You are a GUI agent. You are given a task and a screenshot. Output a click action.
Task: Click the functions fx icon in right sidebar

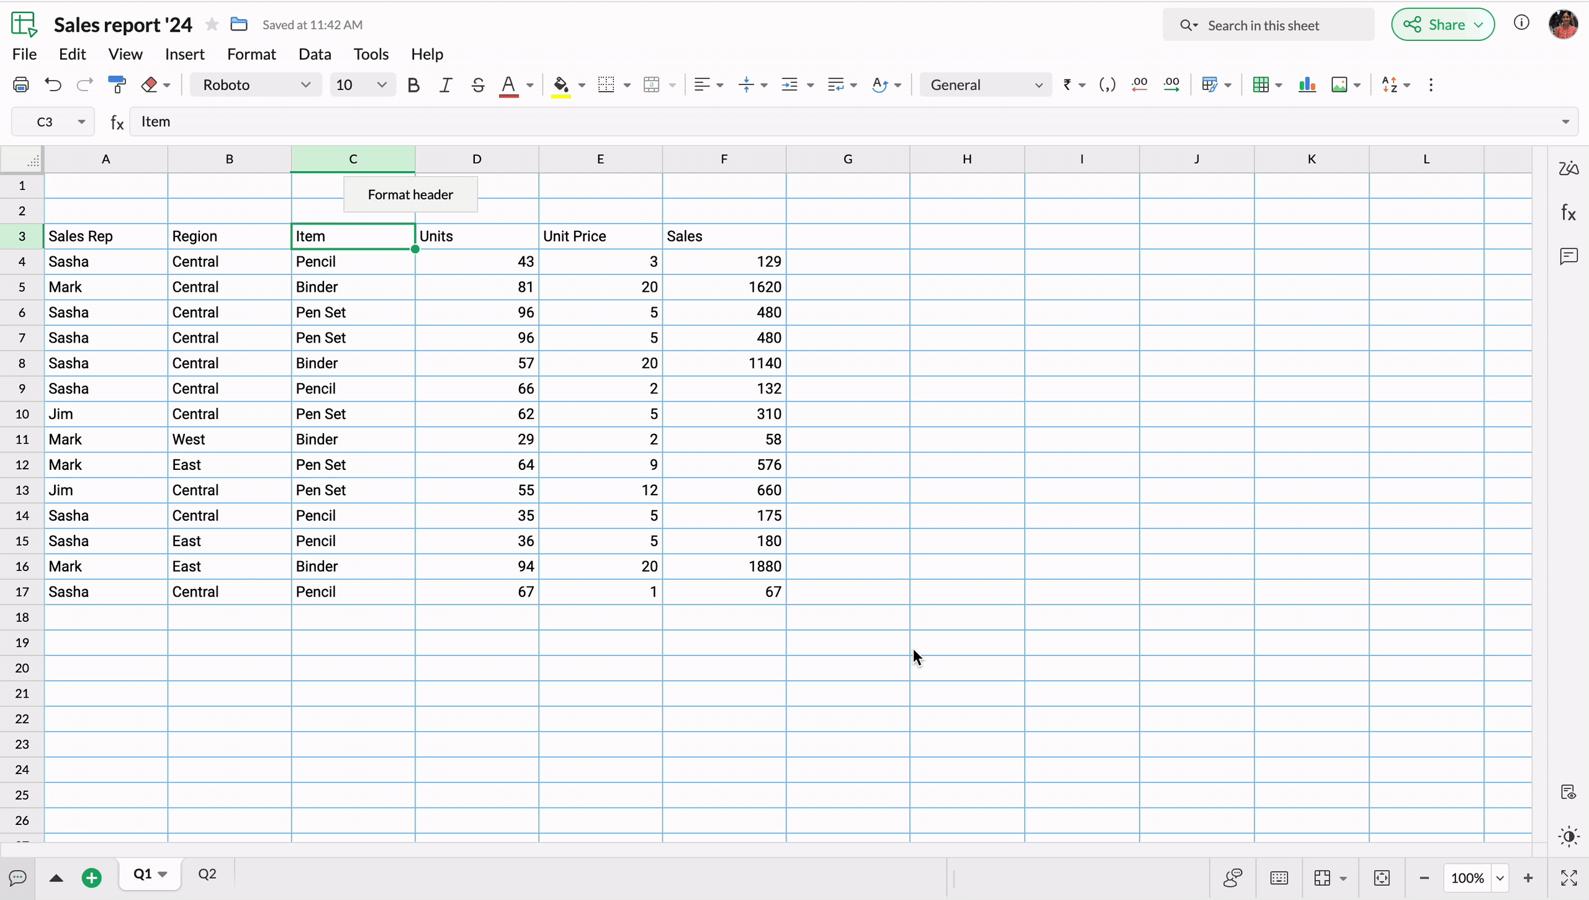point(1569,213)
